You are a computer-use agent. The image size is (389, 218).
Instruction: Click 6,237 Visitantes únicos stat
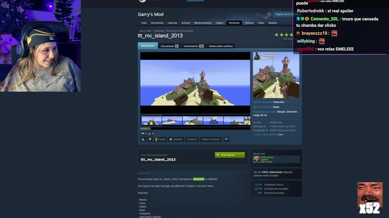269,184
